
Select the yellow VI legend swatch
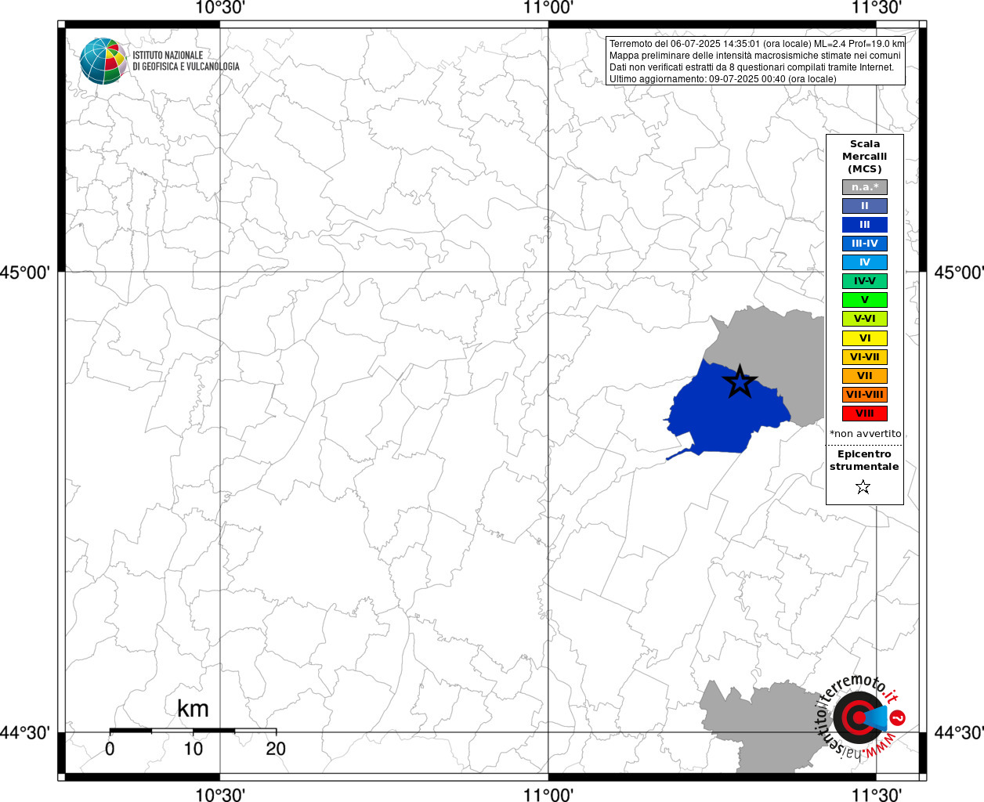pos(865,338)
